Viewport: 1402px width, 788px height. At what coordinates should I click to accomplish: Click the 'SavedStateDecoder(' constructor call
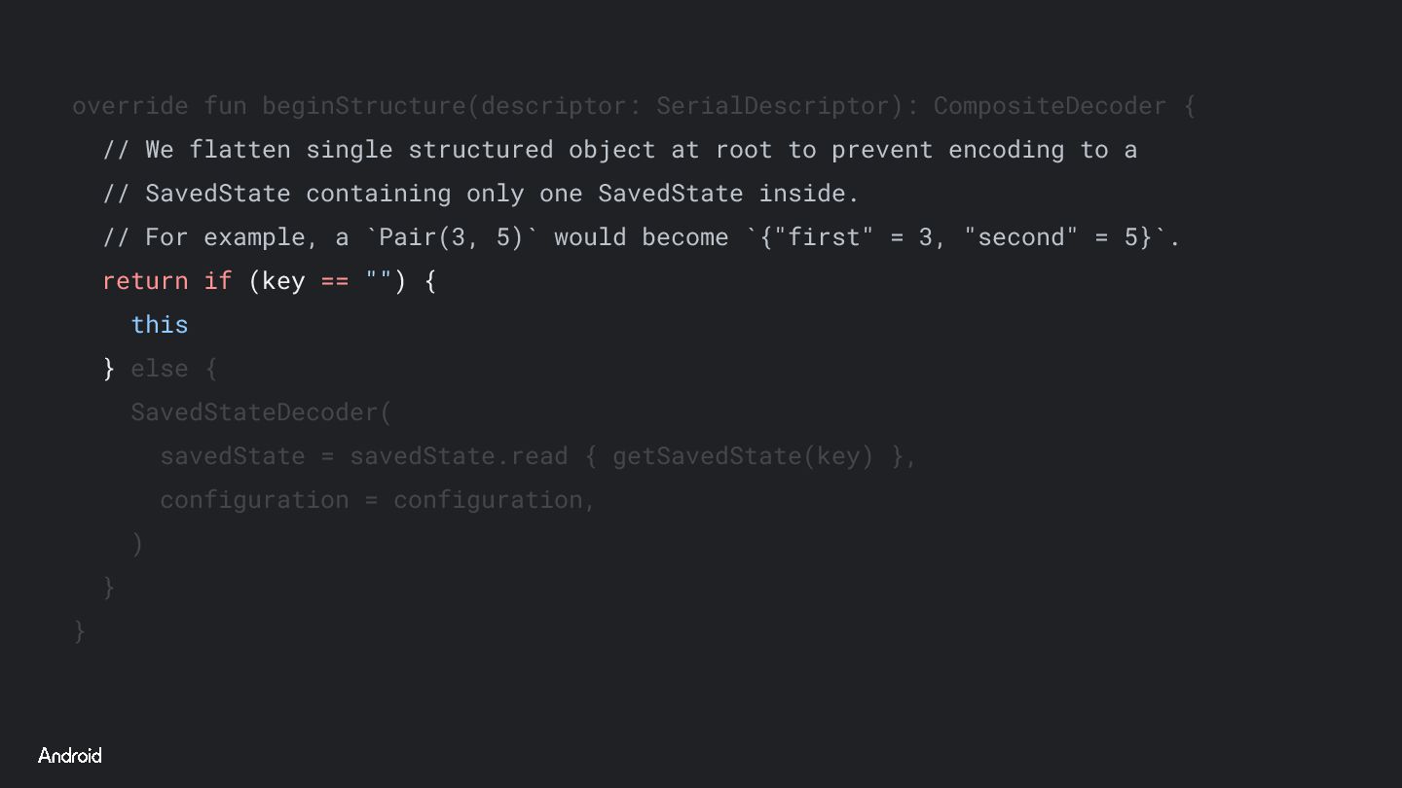tap(262, 412)
